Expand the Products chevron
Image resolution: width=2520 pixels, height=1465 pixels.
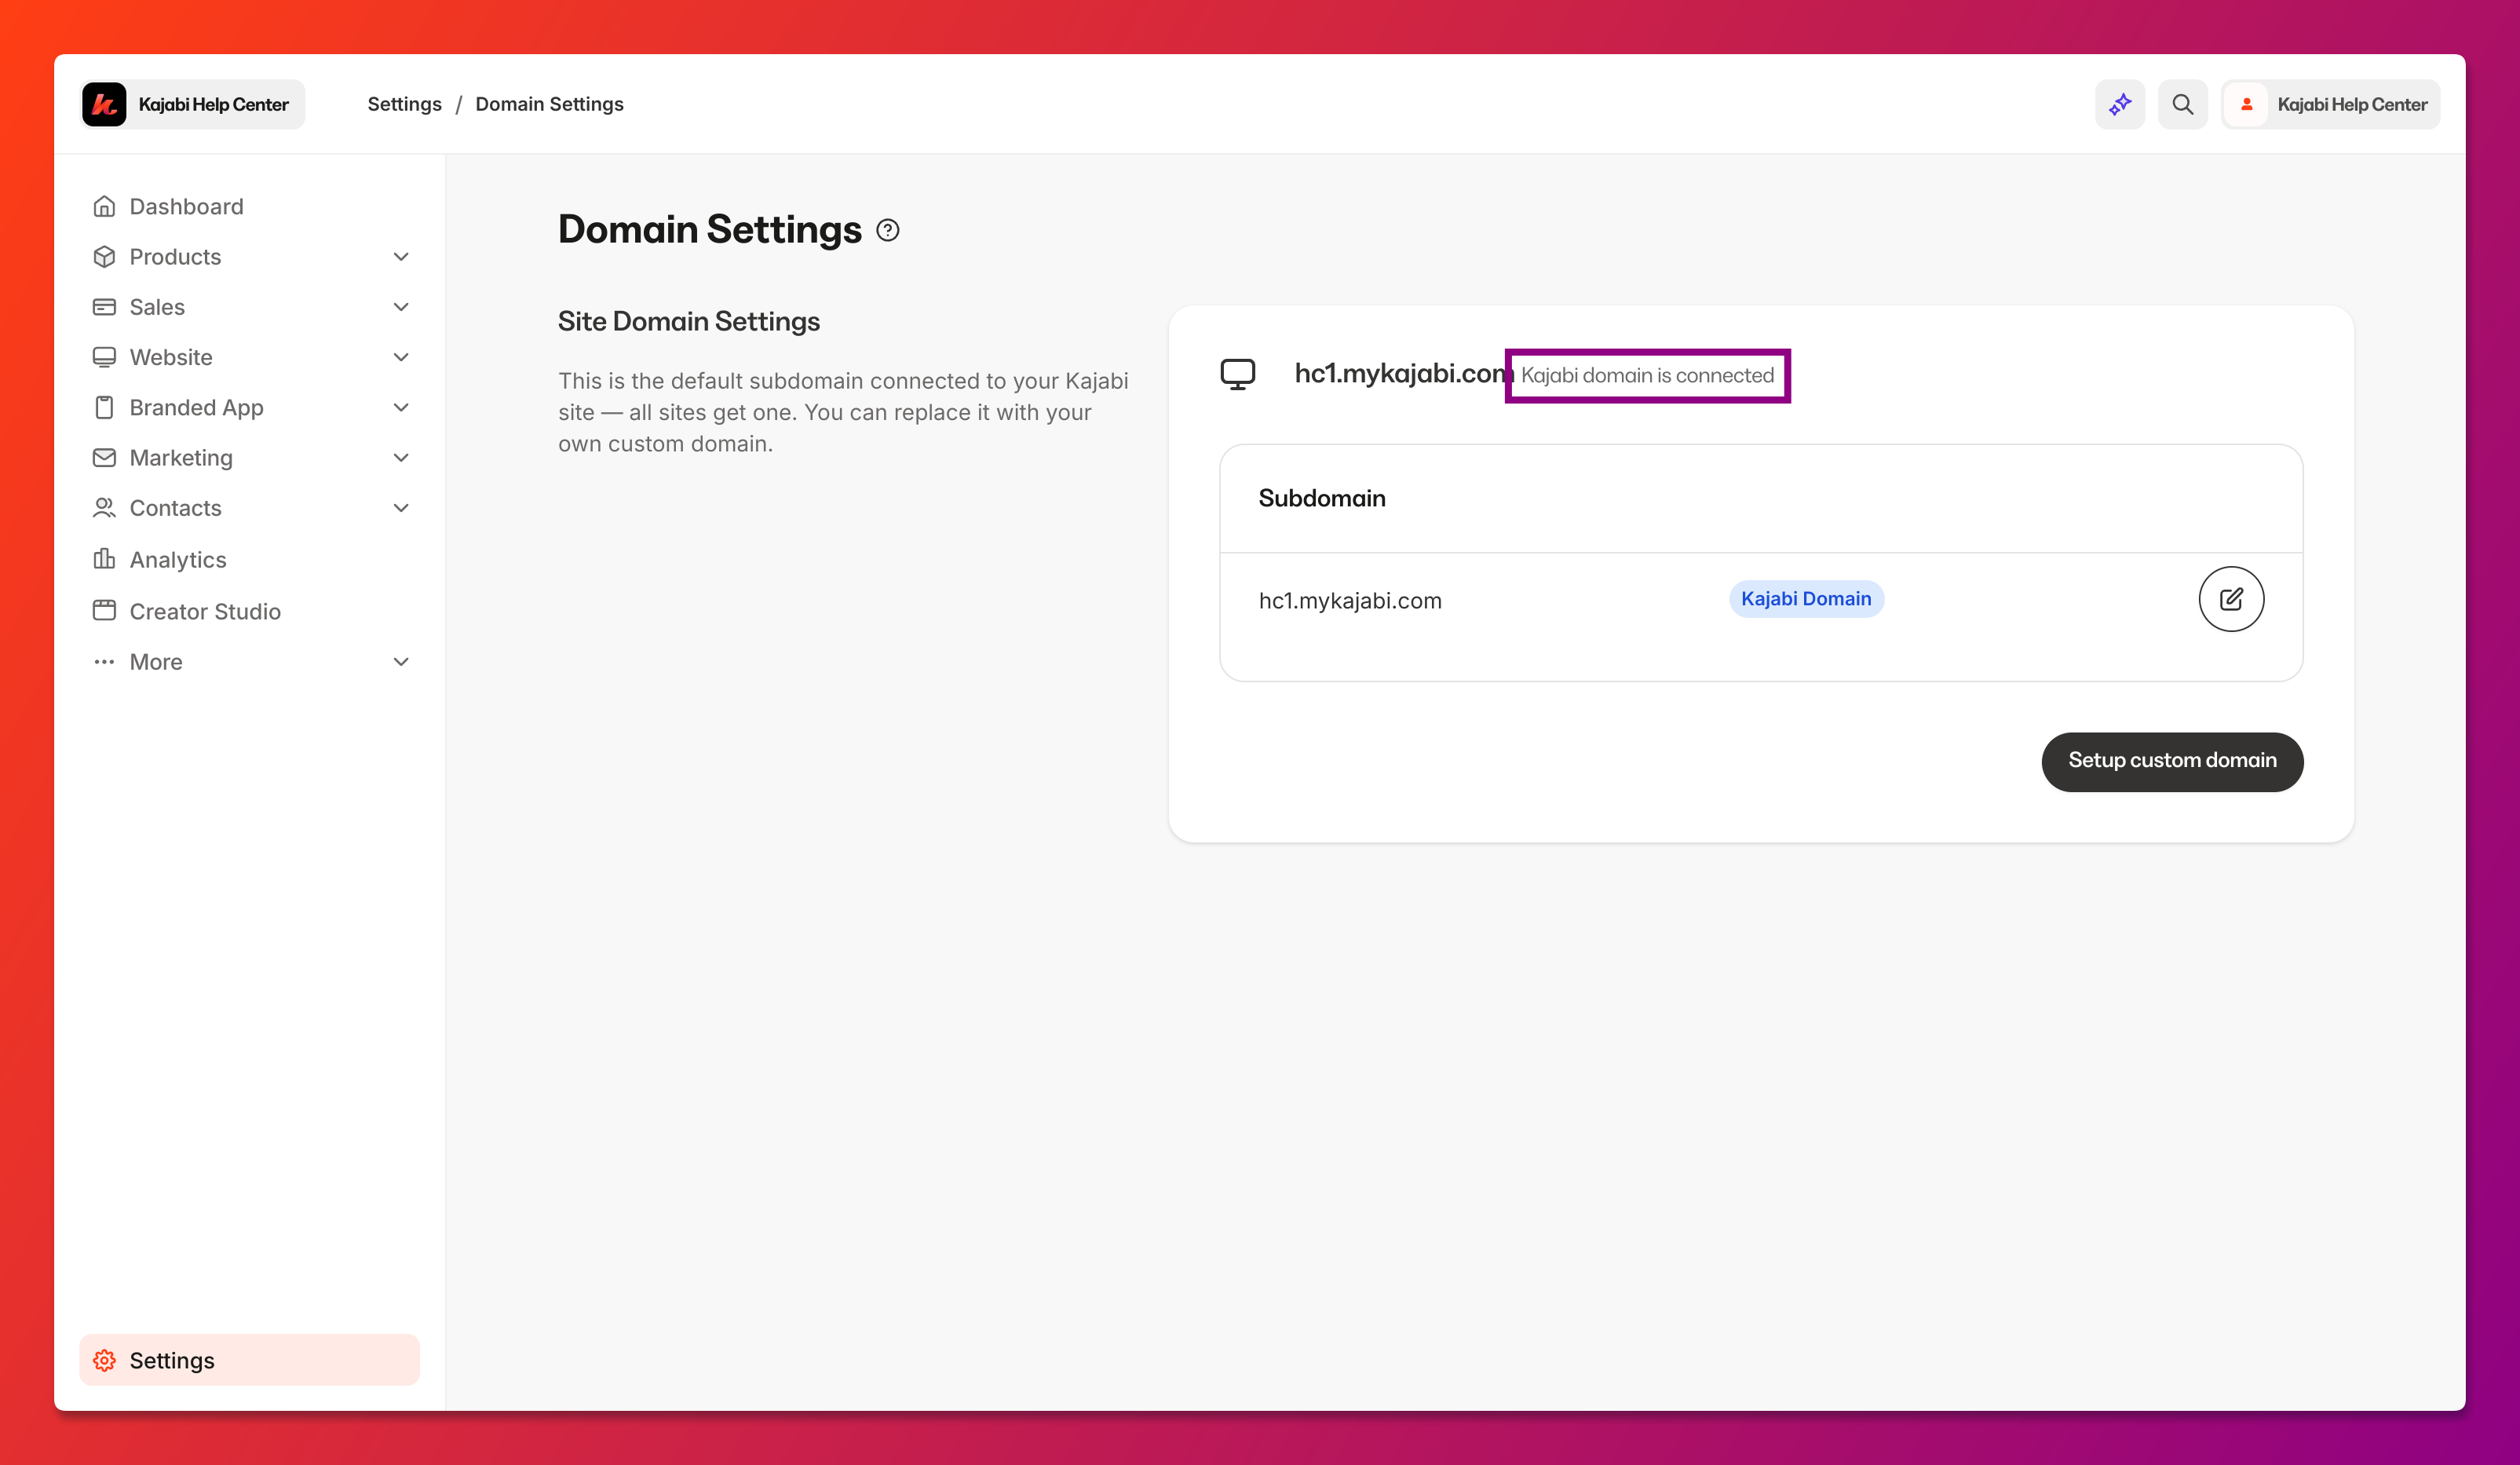[401, 257]
